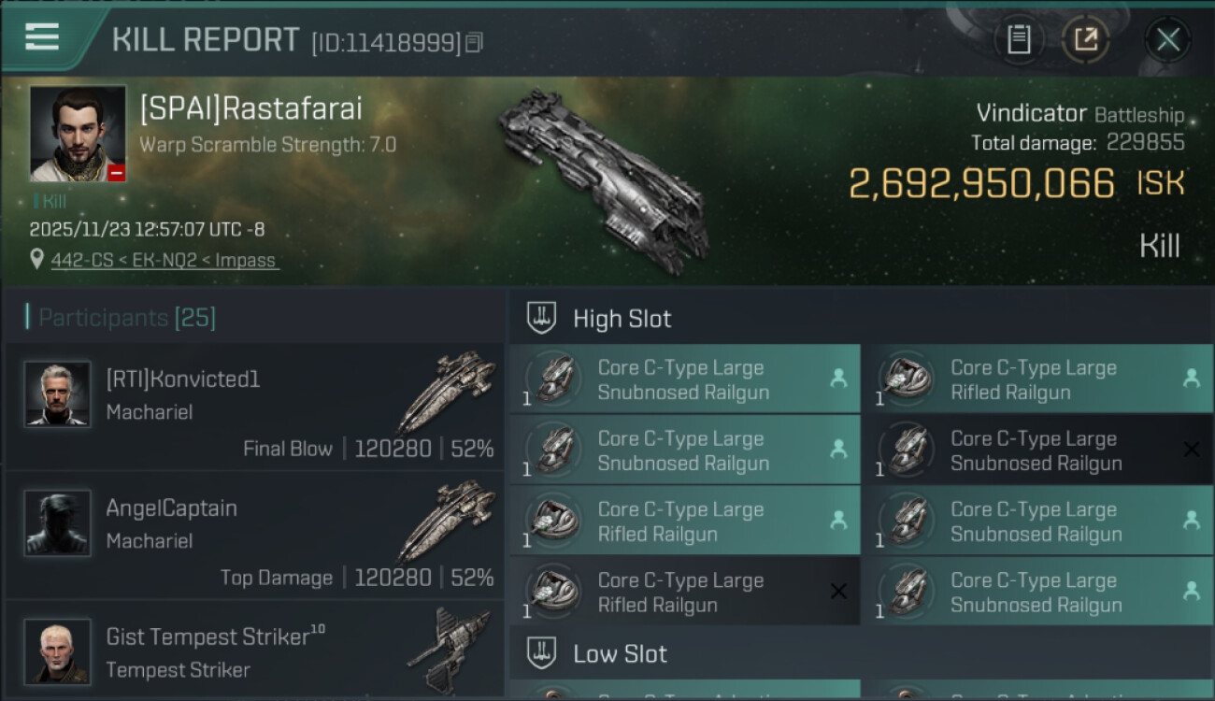The height and width of the screenshot is (701, 1215).
Task: Click the red minus standing badge
Action: pos(116,172)
